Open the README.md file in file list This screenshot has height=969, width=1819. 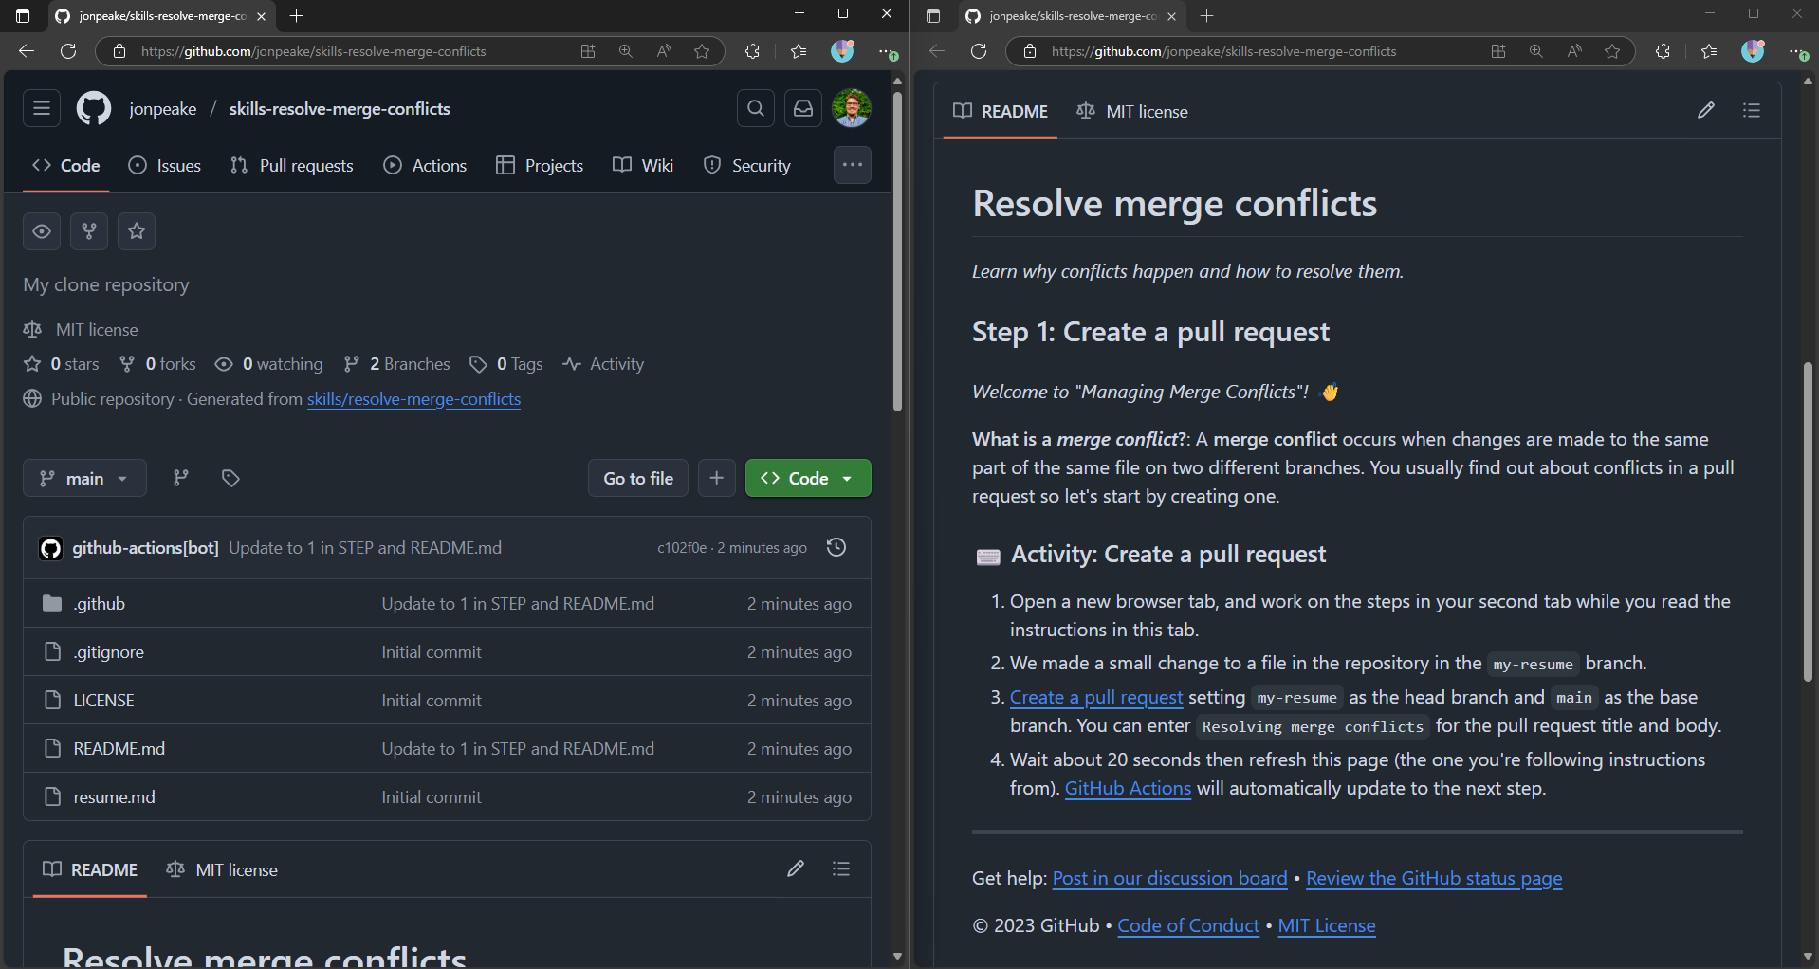click(x=119, y=749)
